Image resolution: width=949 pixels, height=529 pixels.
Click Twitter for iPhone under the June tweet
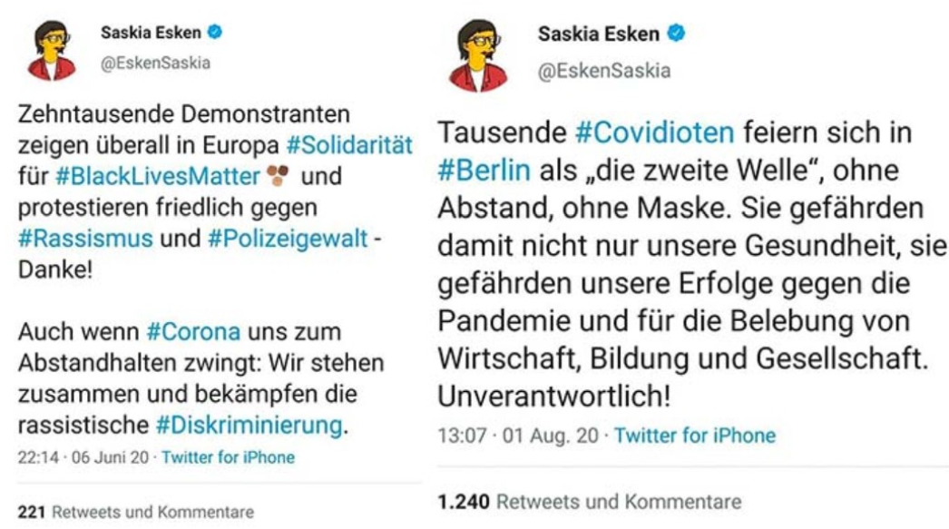coord(228,457)
